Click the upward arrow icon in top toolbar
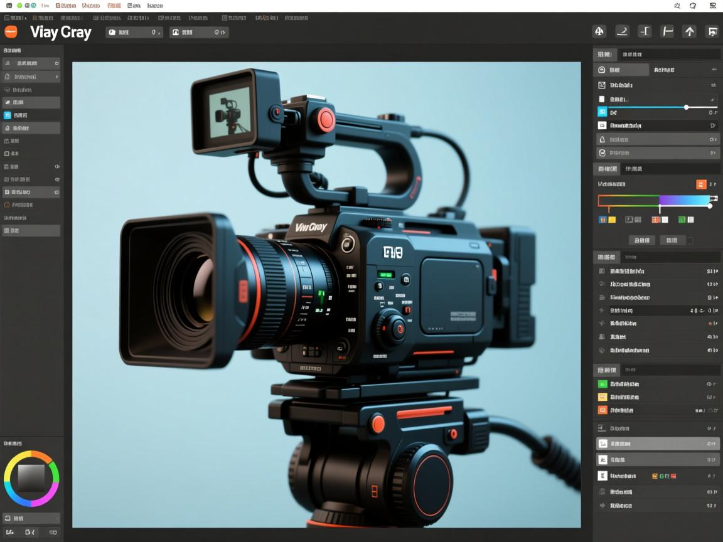This screenshot has width=723, height=542. point(690,31)
